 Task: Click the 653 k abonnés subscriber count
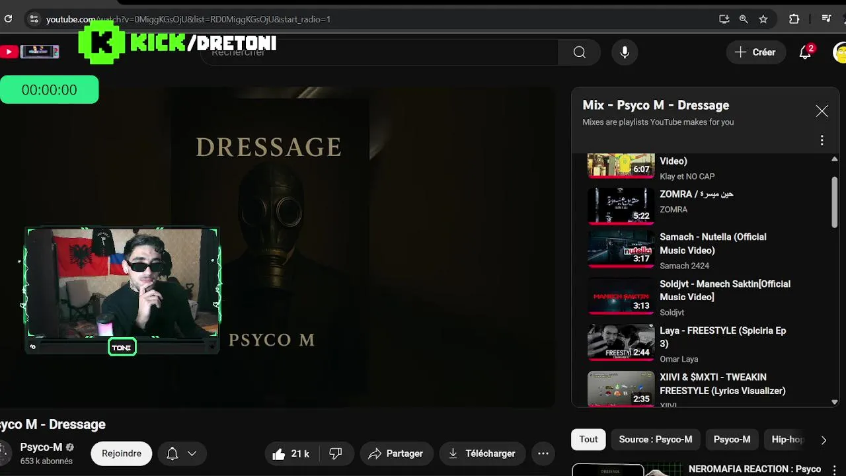[46, 461]
